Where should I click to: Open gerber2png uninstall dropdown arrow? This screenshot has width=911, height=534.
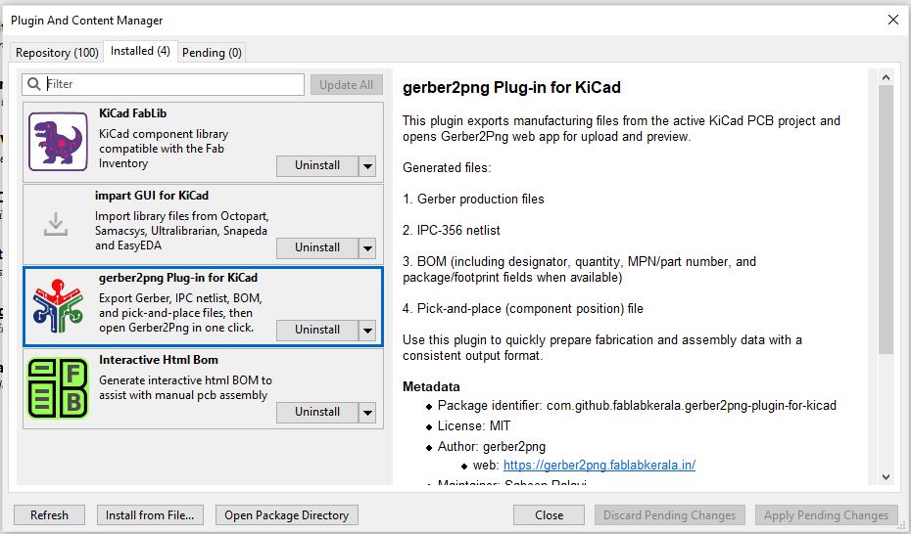(x=368, y=331)
